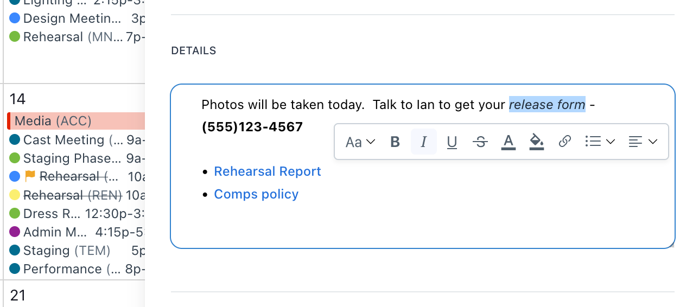Open the Comps policy link
Image resolution: width=699 pixels, height=307 pixels.
(256, 194)
